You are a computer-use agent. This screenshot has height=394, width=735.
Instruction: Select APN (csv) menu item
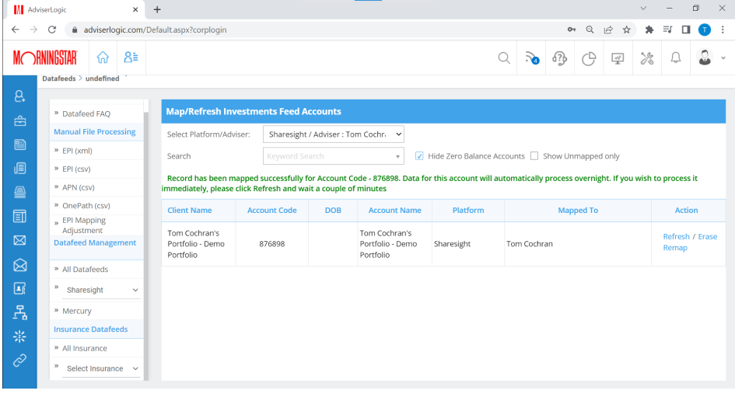click(79, 187)
